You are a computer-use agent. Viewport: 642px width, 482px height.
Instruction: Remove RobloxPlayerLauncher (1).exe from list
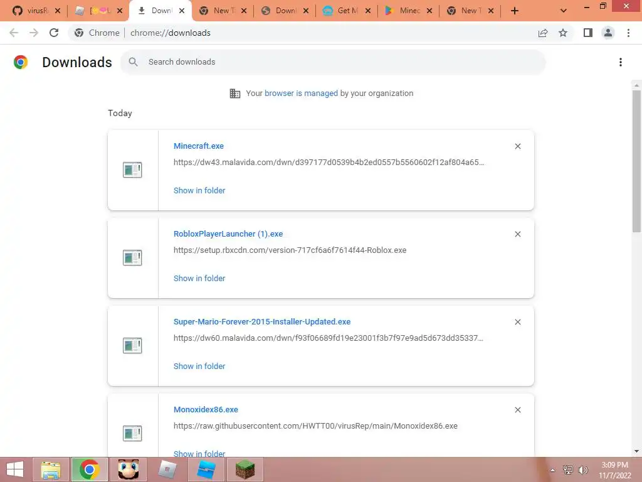click(x=517, y=234)
